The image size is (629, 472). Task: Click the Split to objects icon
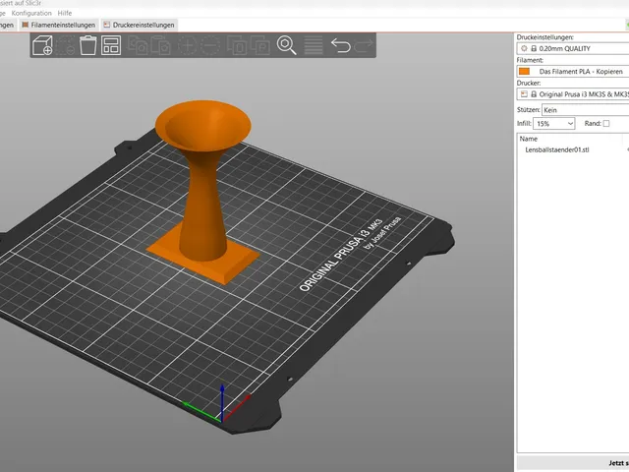(237, 45)
